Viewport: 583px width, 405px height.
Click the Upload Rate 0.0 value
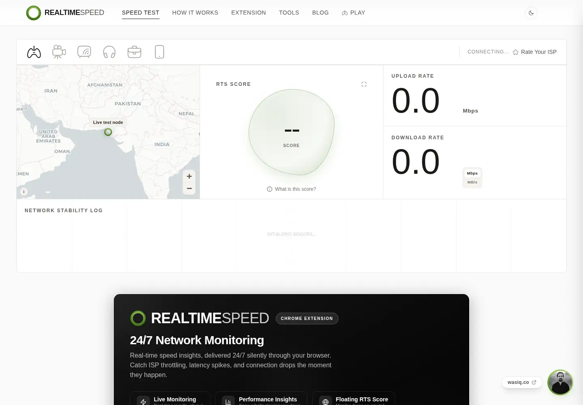416,100
